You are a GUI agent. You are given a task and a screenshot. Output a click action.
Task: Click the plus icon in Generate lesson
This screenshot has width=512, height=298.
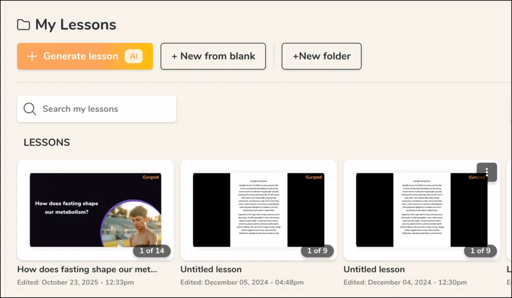(x=32, y=56)
